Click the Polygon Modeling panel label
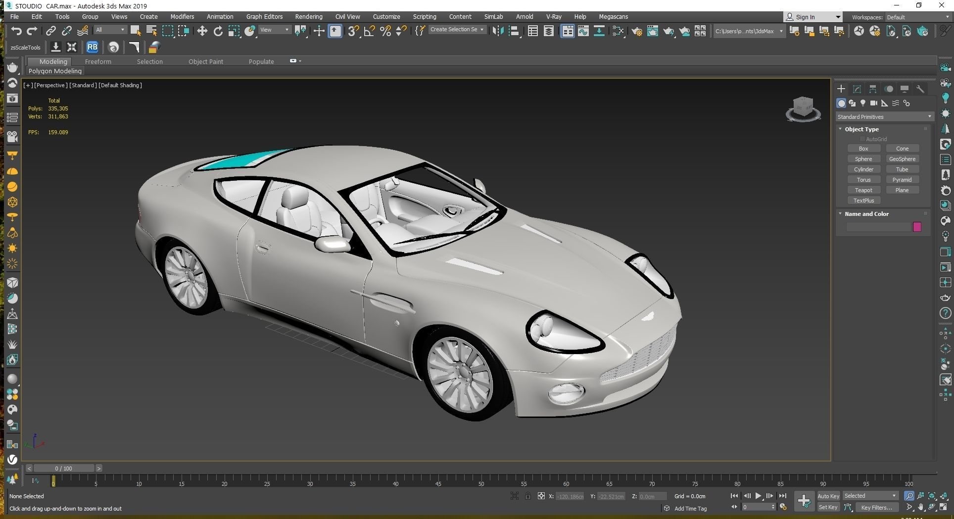Viewport: 954px width, 519px height. pos(55,71)
